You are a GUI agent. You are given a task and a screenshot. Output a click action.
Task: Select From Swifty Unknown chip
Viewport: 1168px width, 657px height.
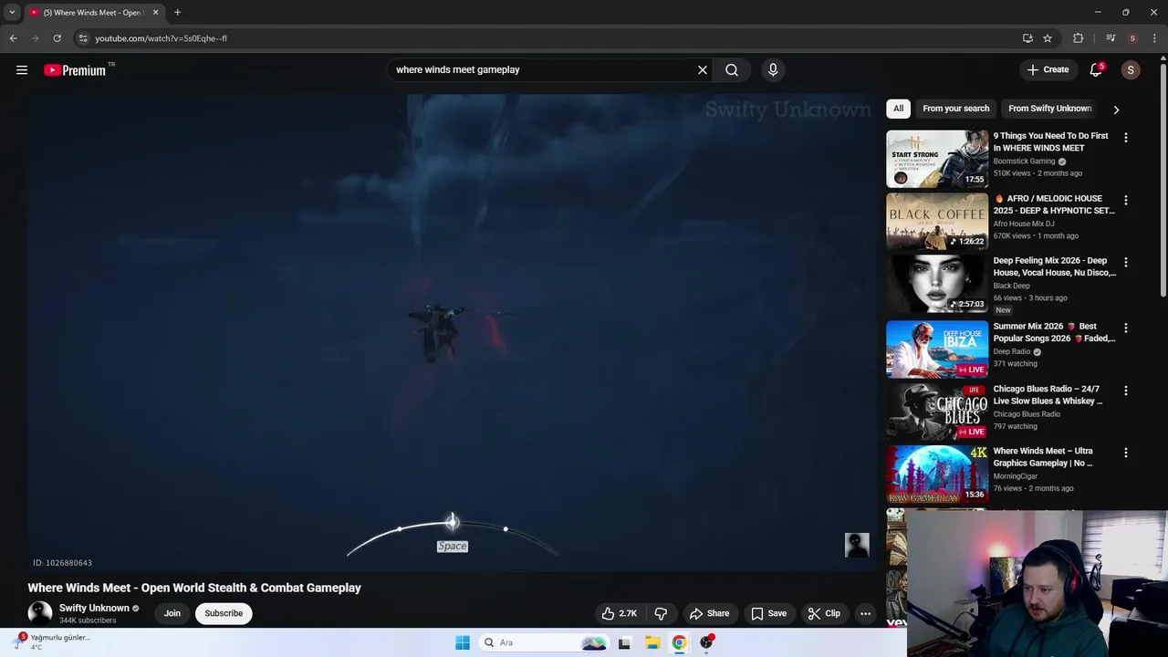[x=1049, y=109]
